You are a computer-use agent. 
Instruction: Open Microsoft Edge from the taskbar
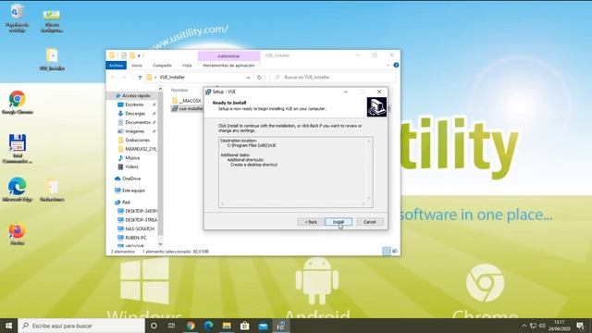(x=208, y=326)
